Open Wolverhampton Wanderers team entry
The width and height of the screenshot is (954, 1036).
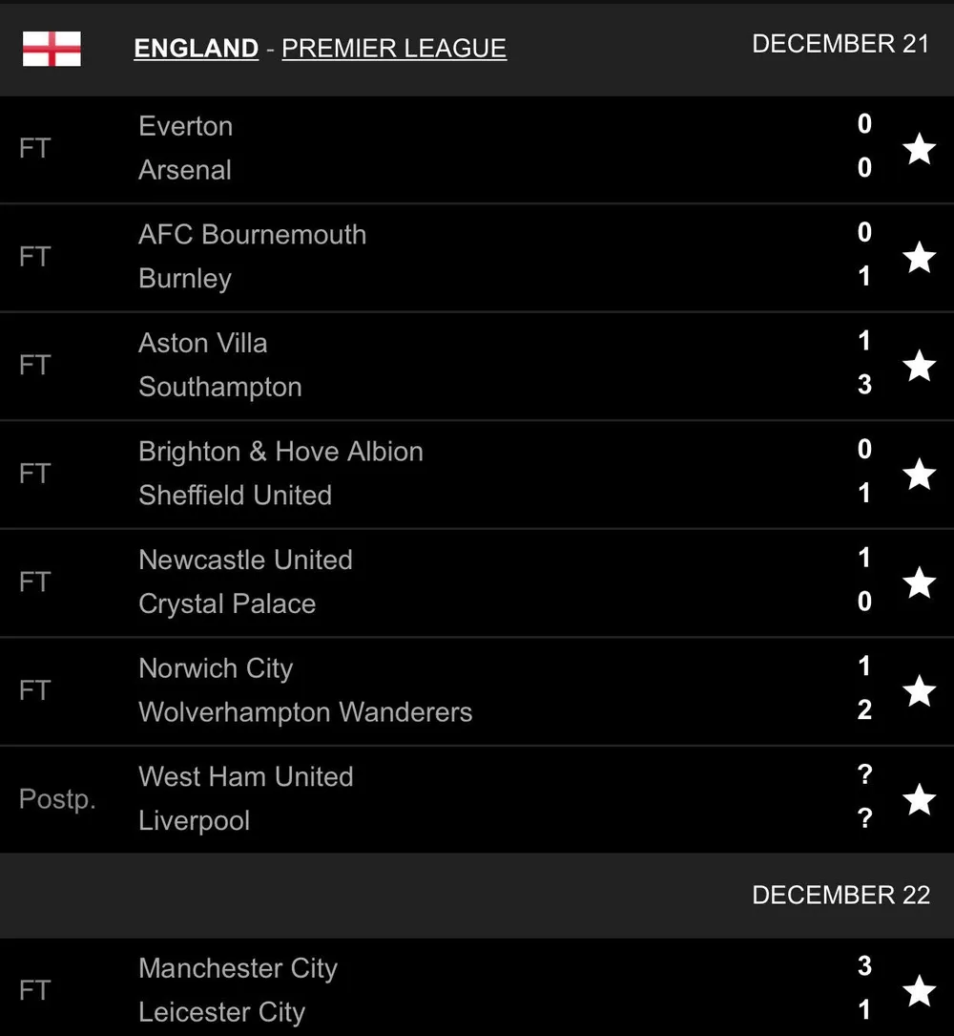pos(305,712)
